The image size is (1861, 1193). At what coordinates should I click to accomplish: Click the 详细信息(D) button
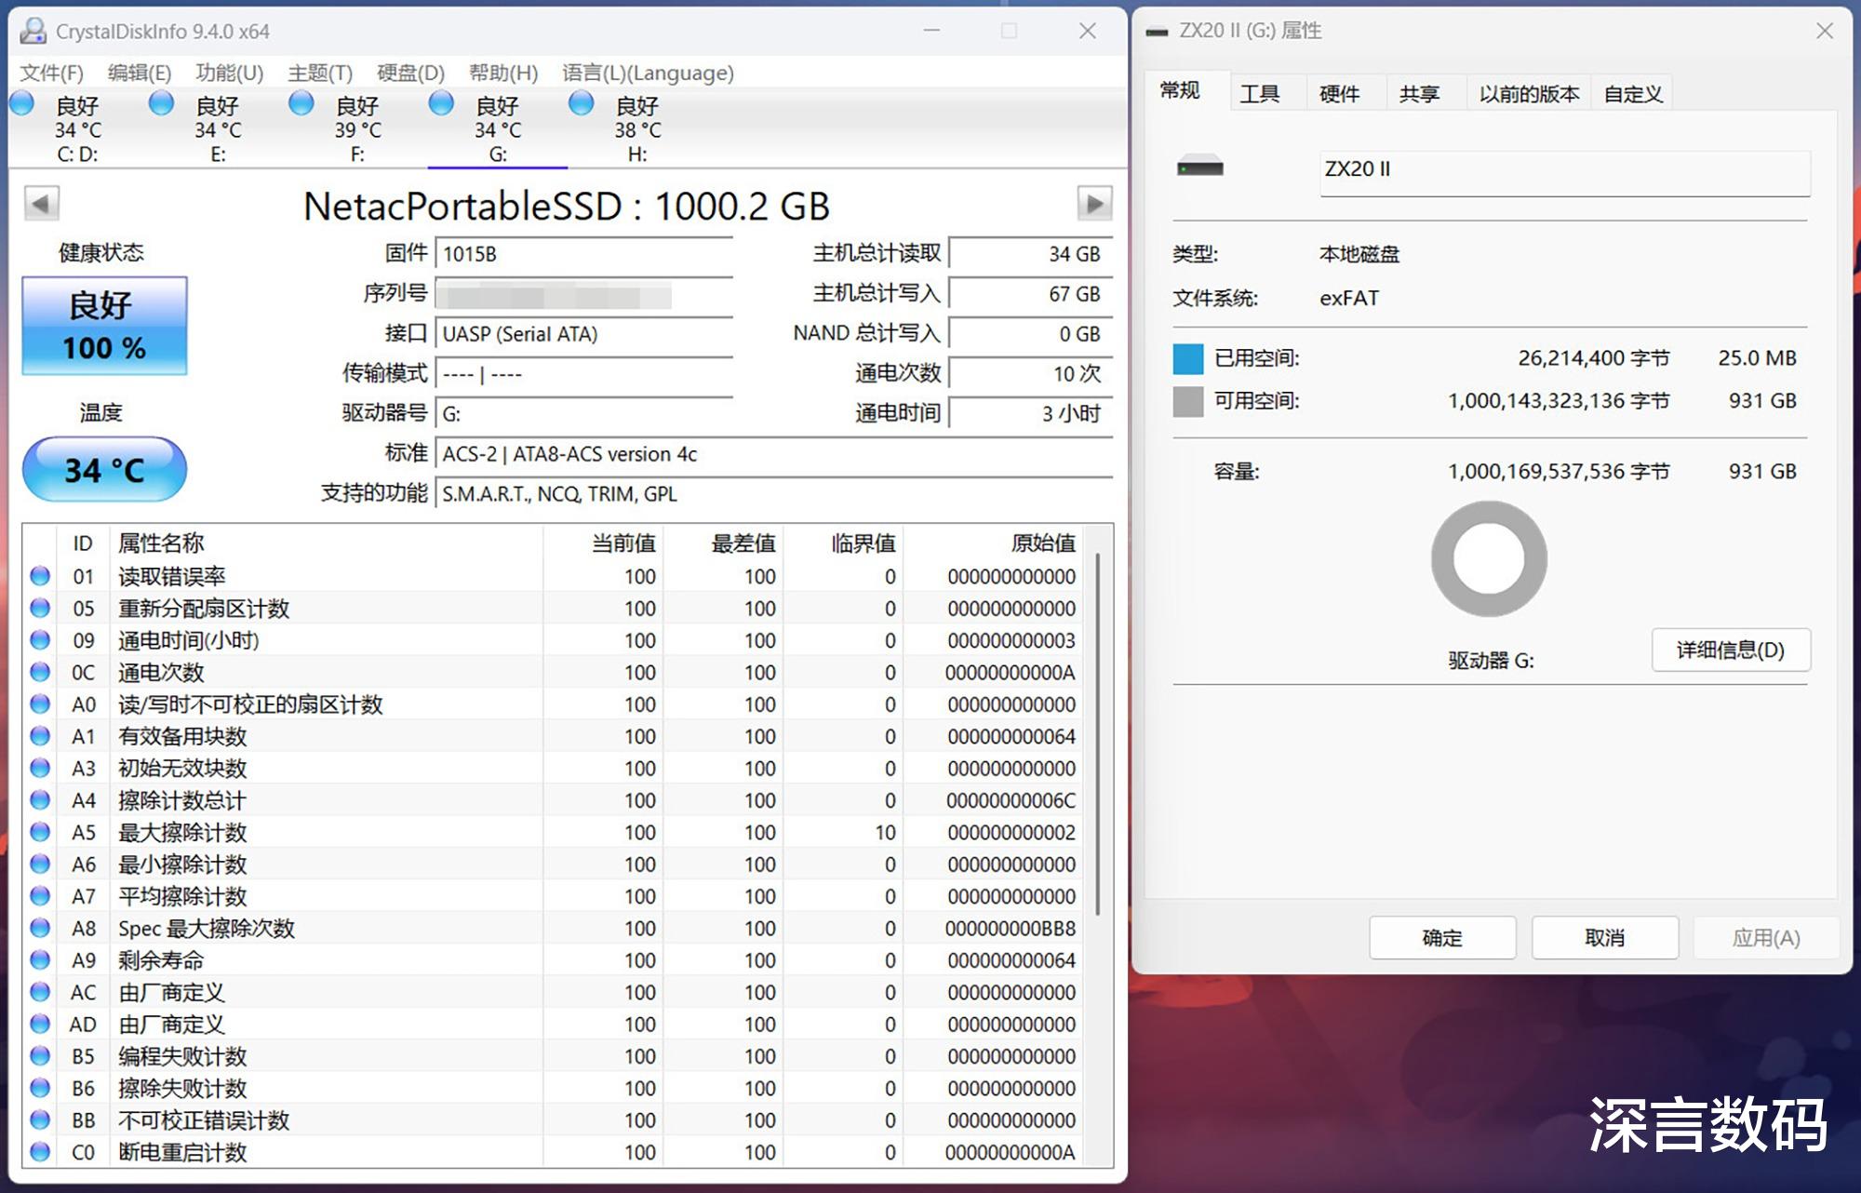coord(1730,650)
